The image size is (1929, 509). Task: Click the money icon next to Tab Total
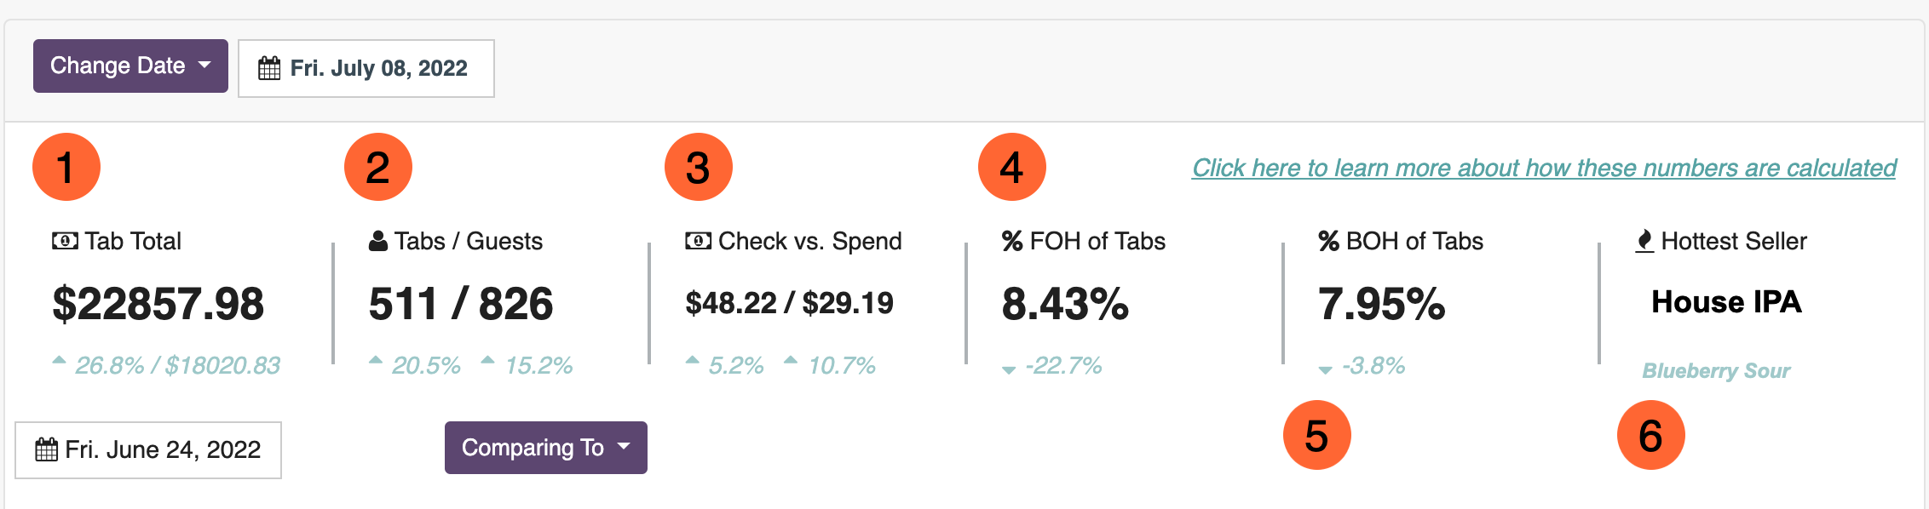[65, 241]
